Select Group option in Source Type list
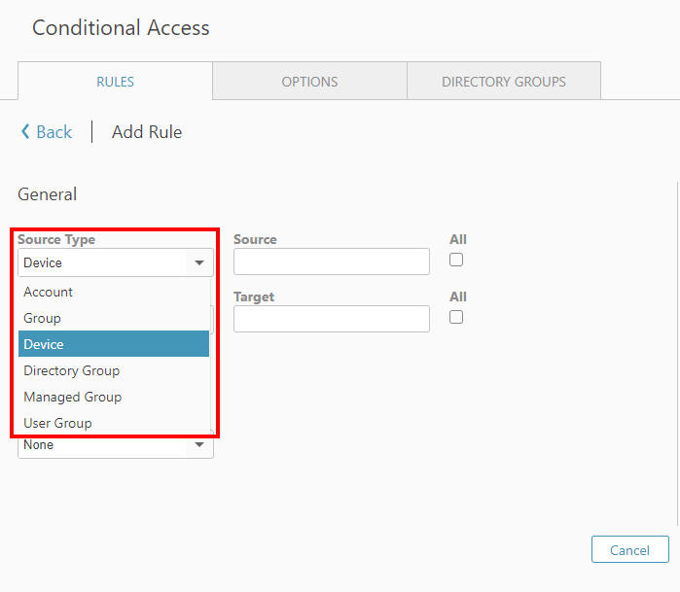The width and height of the screenshot is (680, 592). pyautogui.click(x=43, y=318)
